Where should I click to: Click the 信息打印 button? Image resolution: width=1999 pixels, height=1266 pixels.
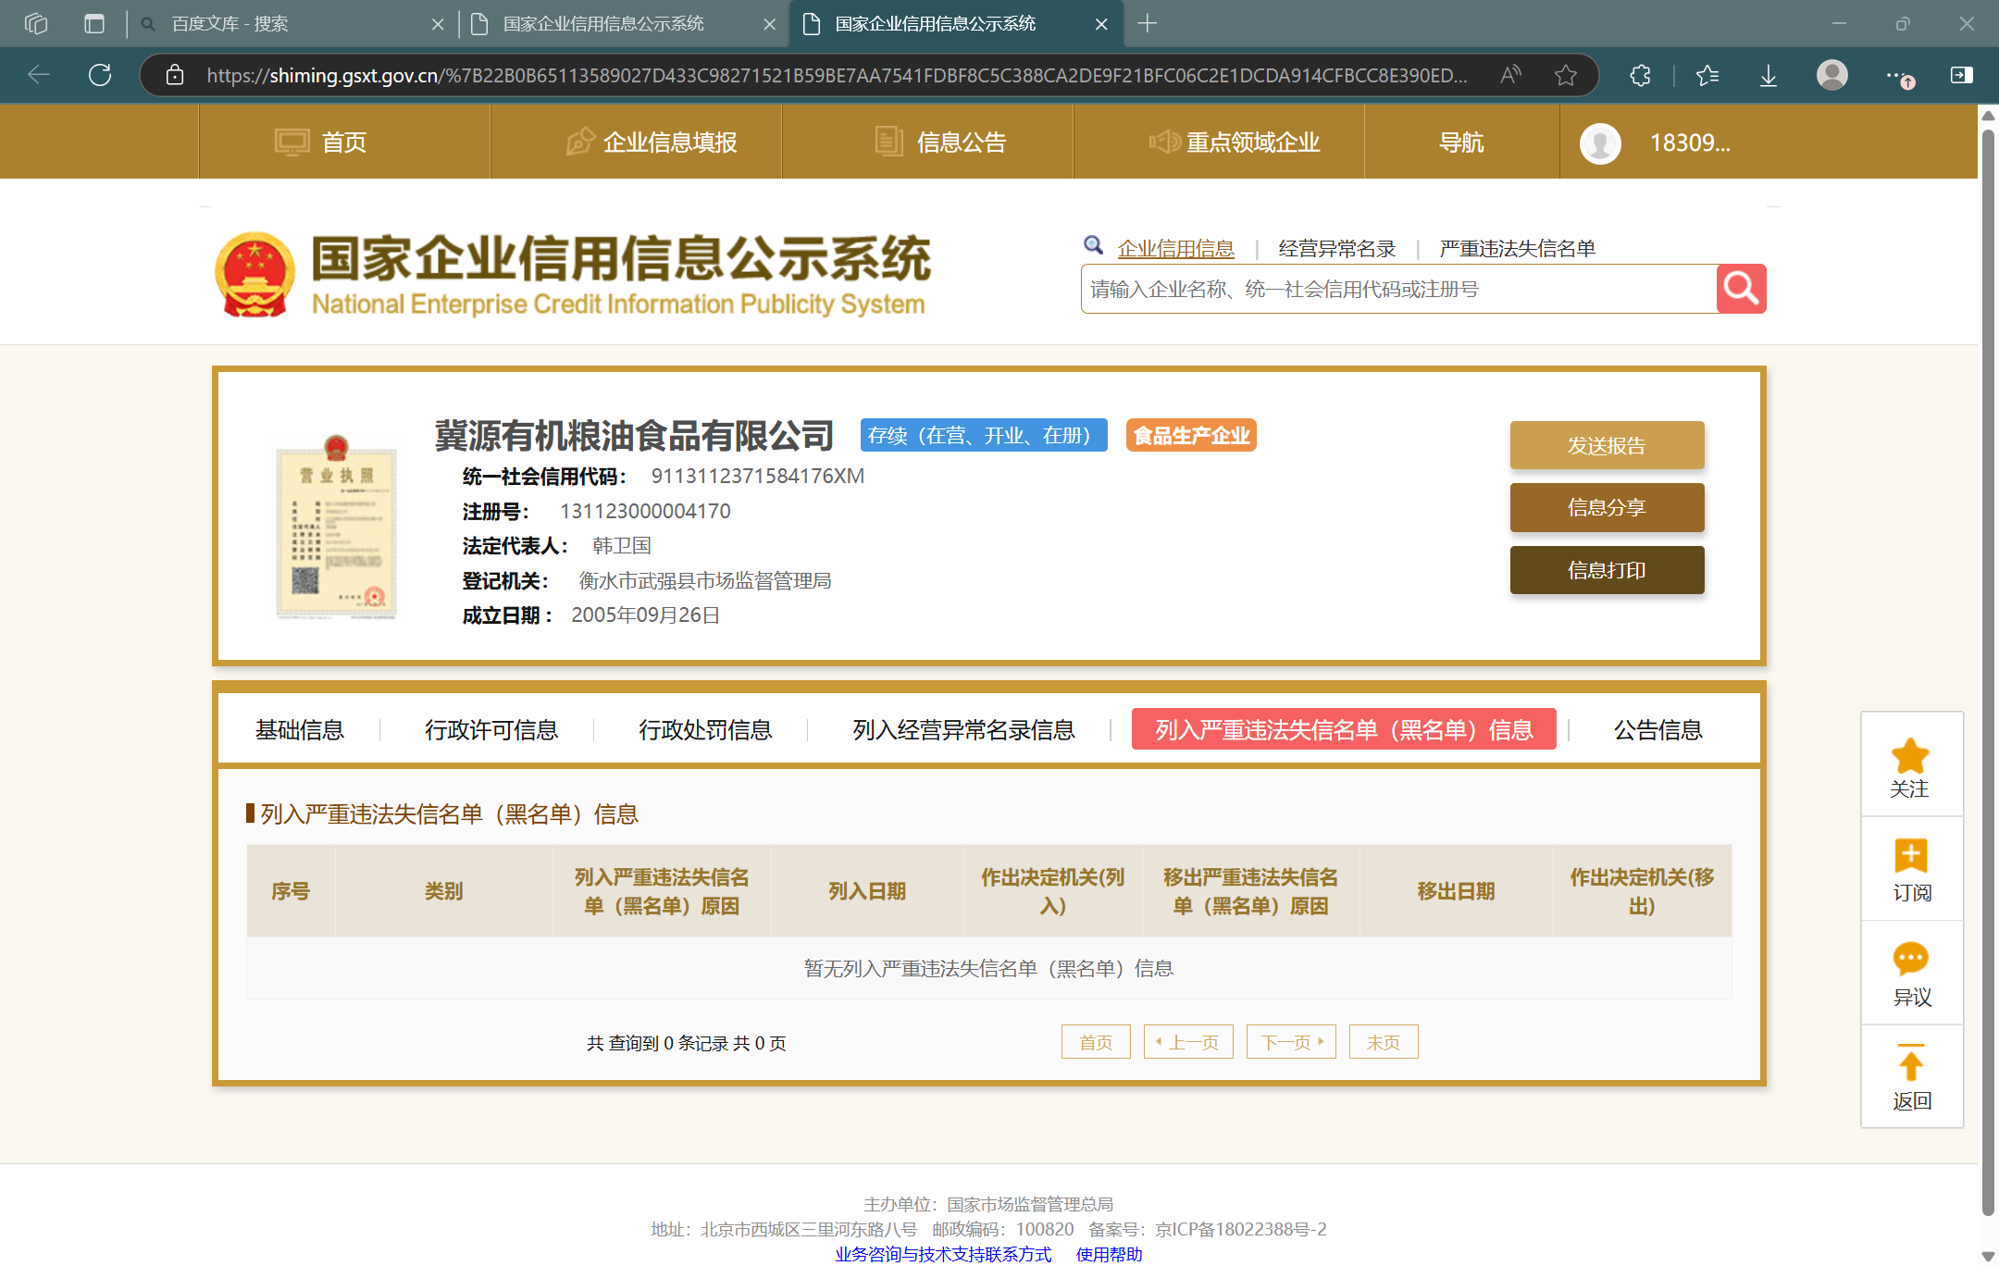(1607, 570)
